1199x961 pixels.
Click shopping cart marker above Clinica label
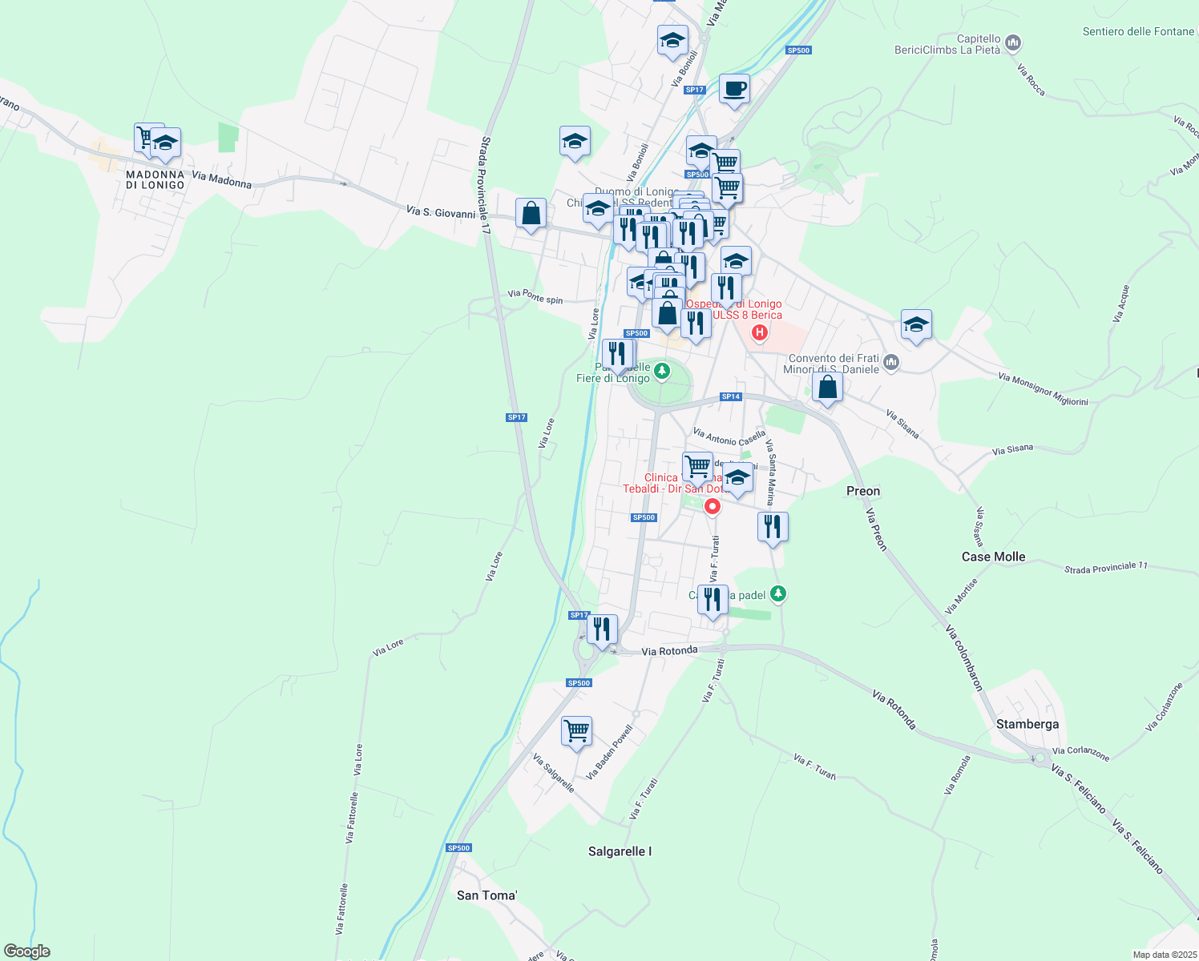point(697,465)
